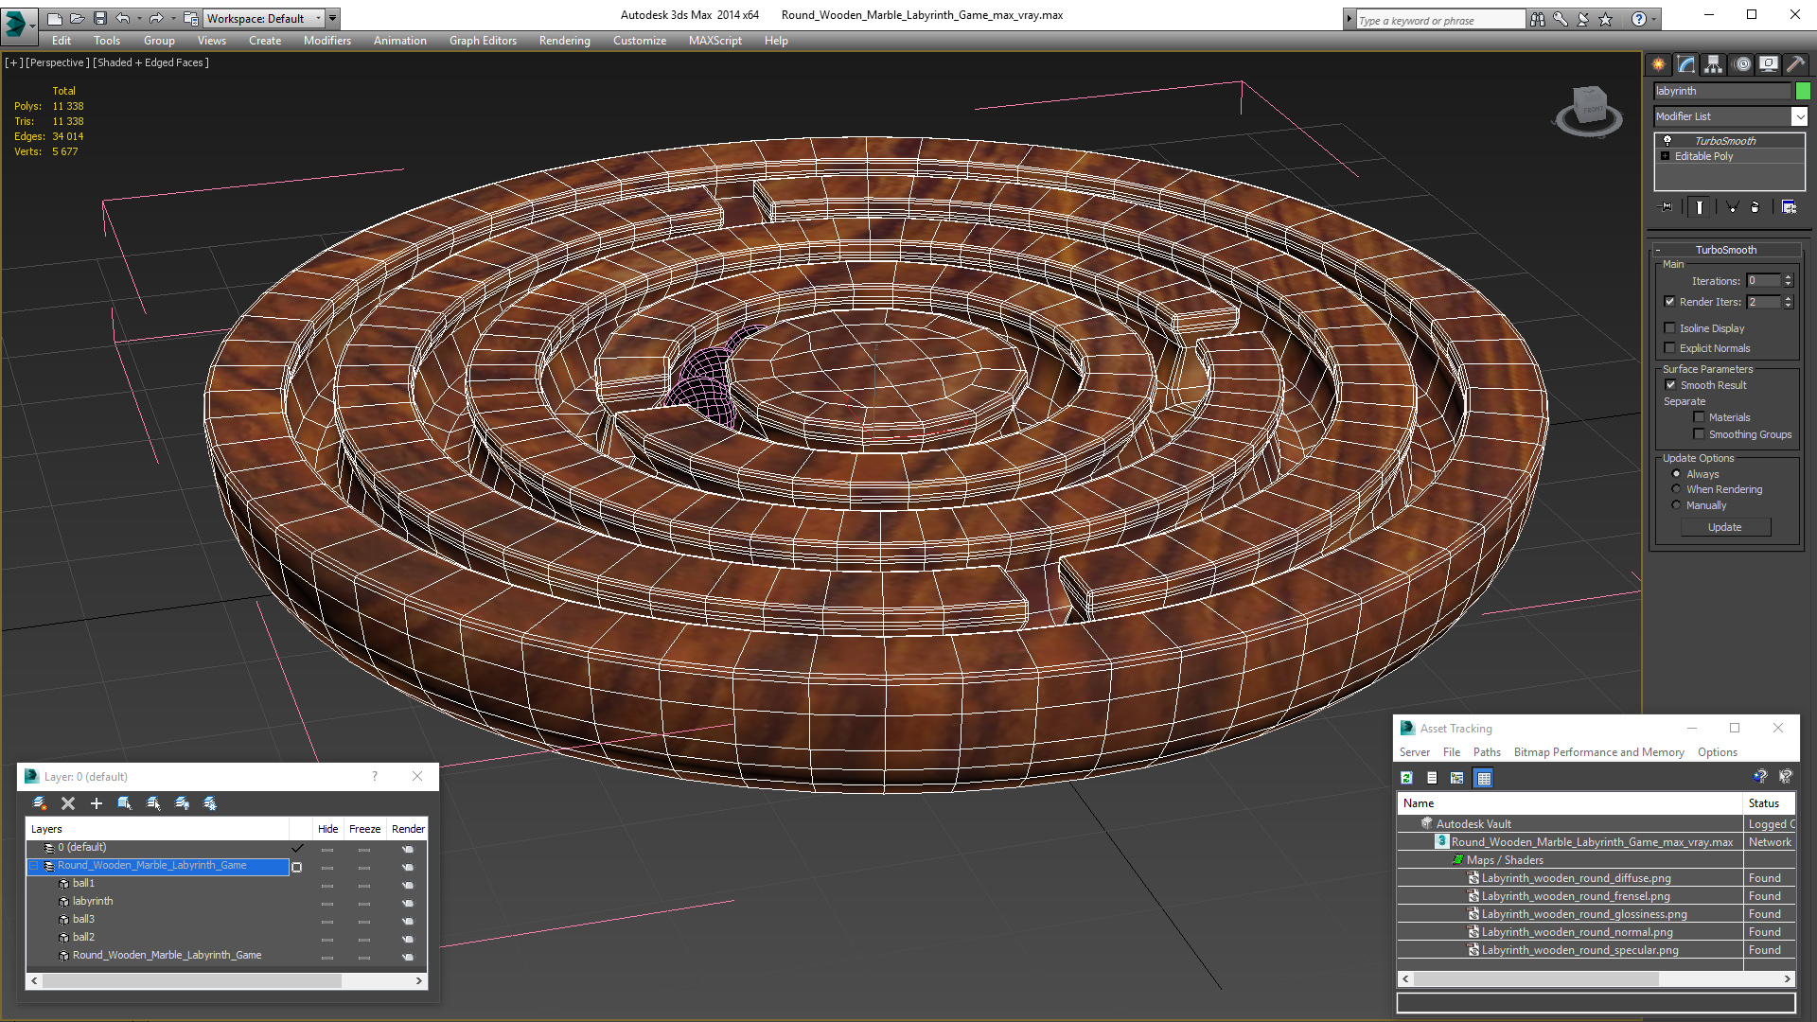
Task: Click the table view icon in Asset Tracking
Action: (x=1484, y=778)
